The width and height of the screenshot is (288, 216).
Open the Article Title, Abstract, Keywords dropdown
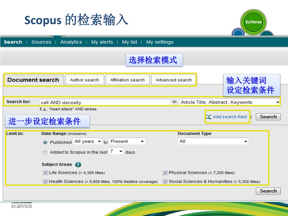[229, 102]
